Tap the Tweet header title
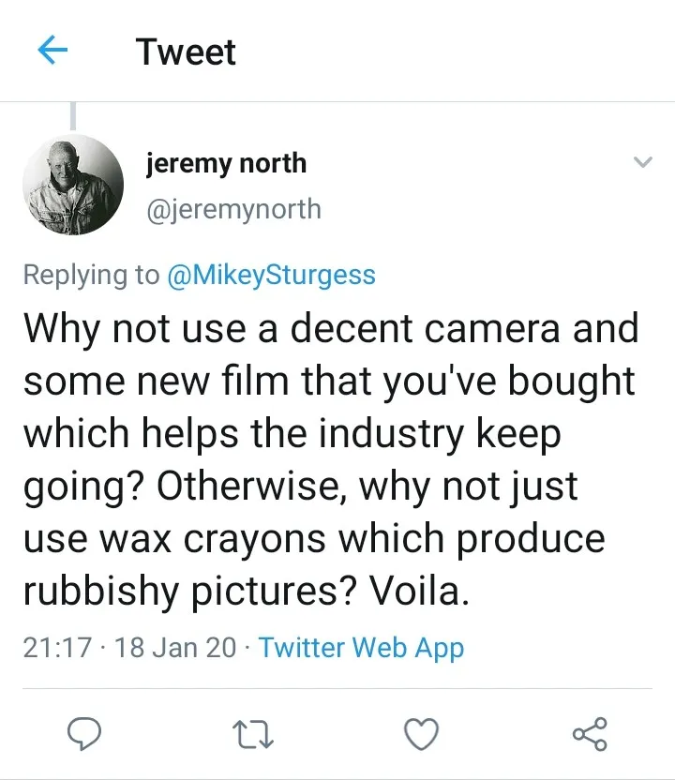Screen dimensions: 675x780 point(186,52)
